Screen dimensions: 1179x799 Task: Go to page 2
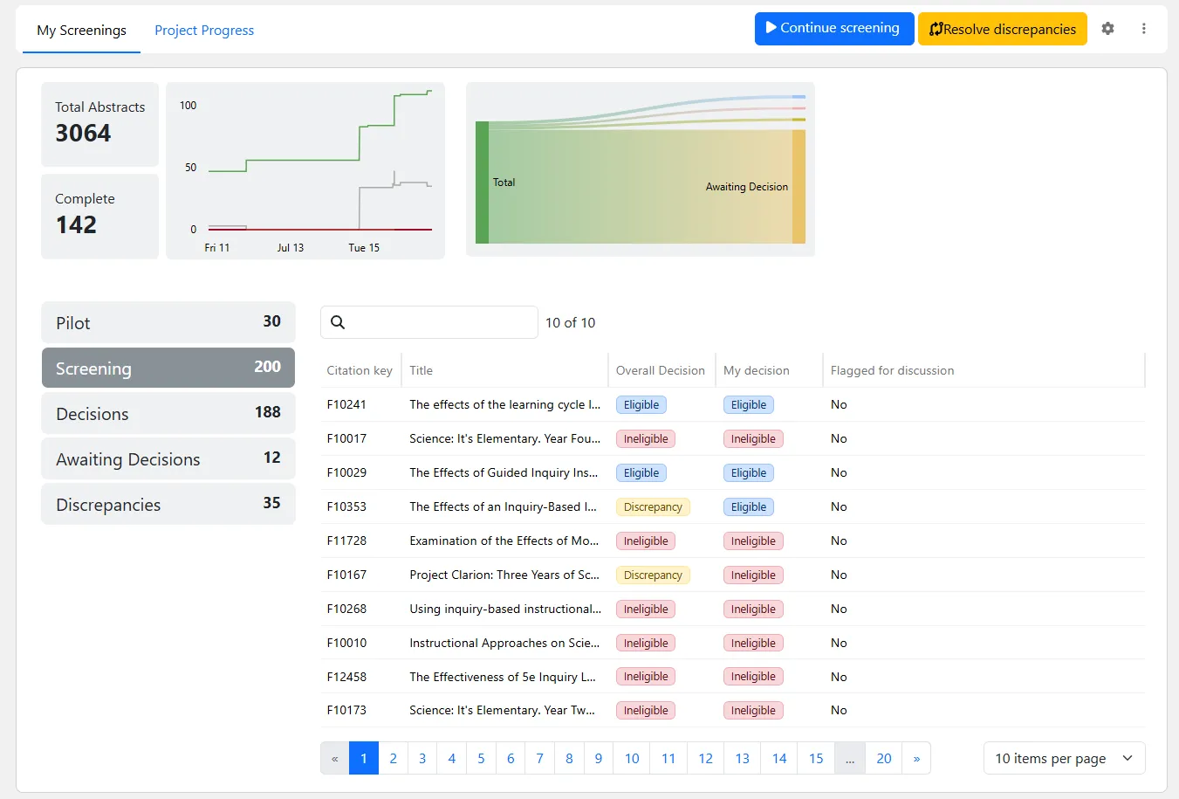(x=394, y=758)
